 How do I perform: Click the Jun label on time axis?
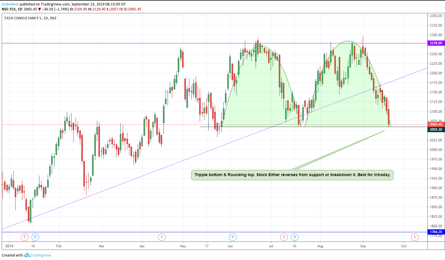click(230, 246)
